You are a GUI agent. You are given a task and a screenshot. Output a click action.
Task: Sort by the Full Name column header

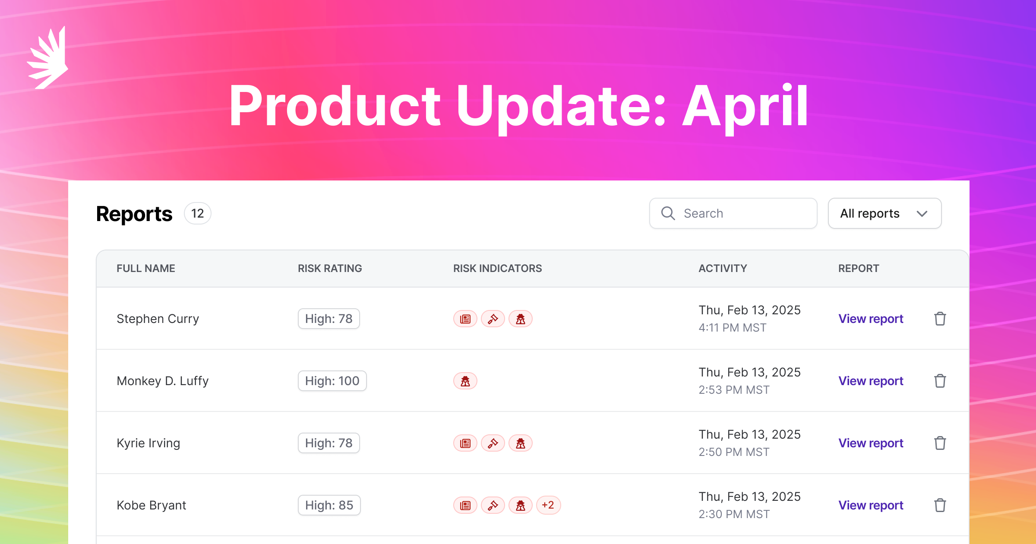tap(146, 269)
